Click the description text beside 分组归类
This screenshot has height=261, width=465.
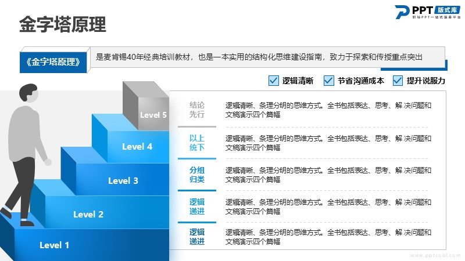328,175
